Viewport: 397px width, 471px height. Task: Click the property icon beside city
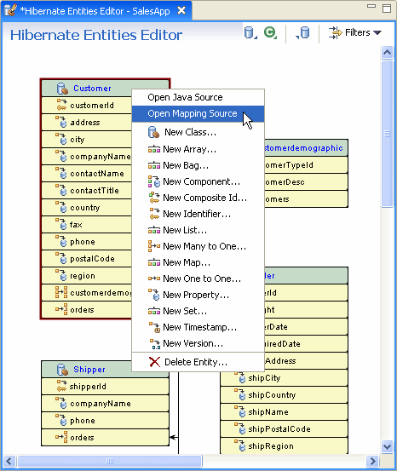pos(61,140)
